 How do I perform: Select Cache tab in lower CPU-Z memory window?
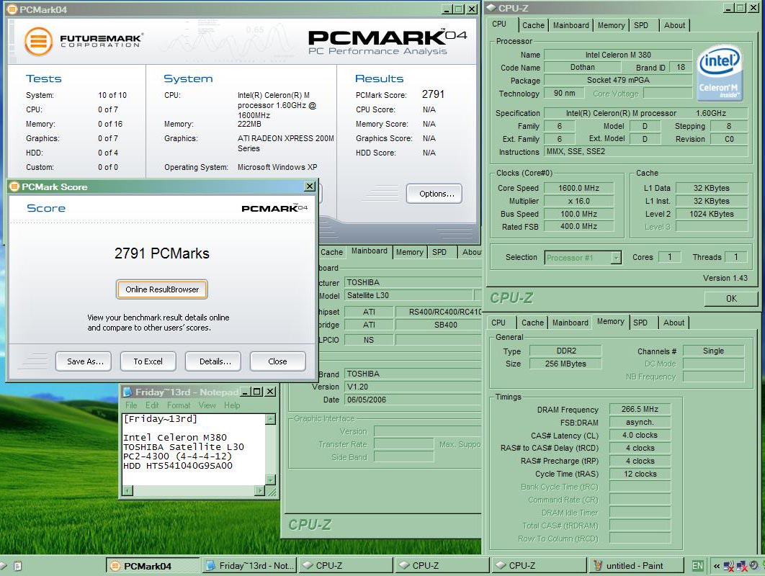pos(532,323)
